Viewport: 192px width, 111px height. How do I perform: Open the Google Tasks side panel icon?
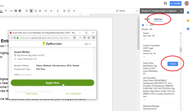[x=188, y=29]
